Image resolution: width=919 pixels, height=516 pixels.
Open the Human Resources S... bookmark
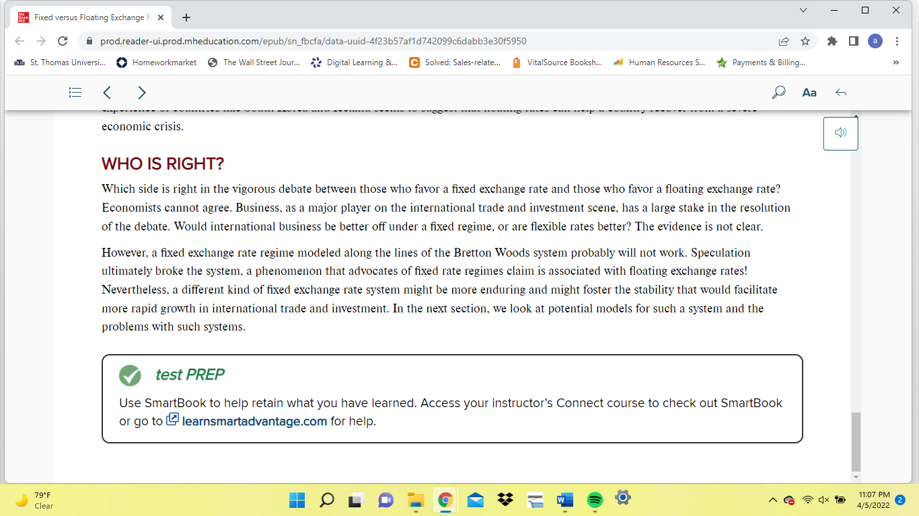point(659,62)
